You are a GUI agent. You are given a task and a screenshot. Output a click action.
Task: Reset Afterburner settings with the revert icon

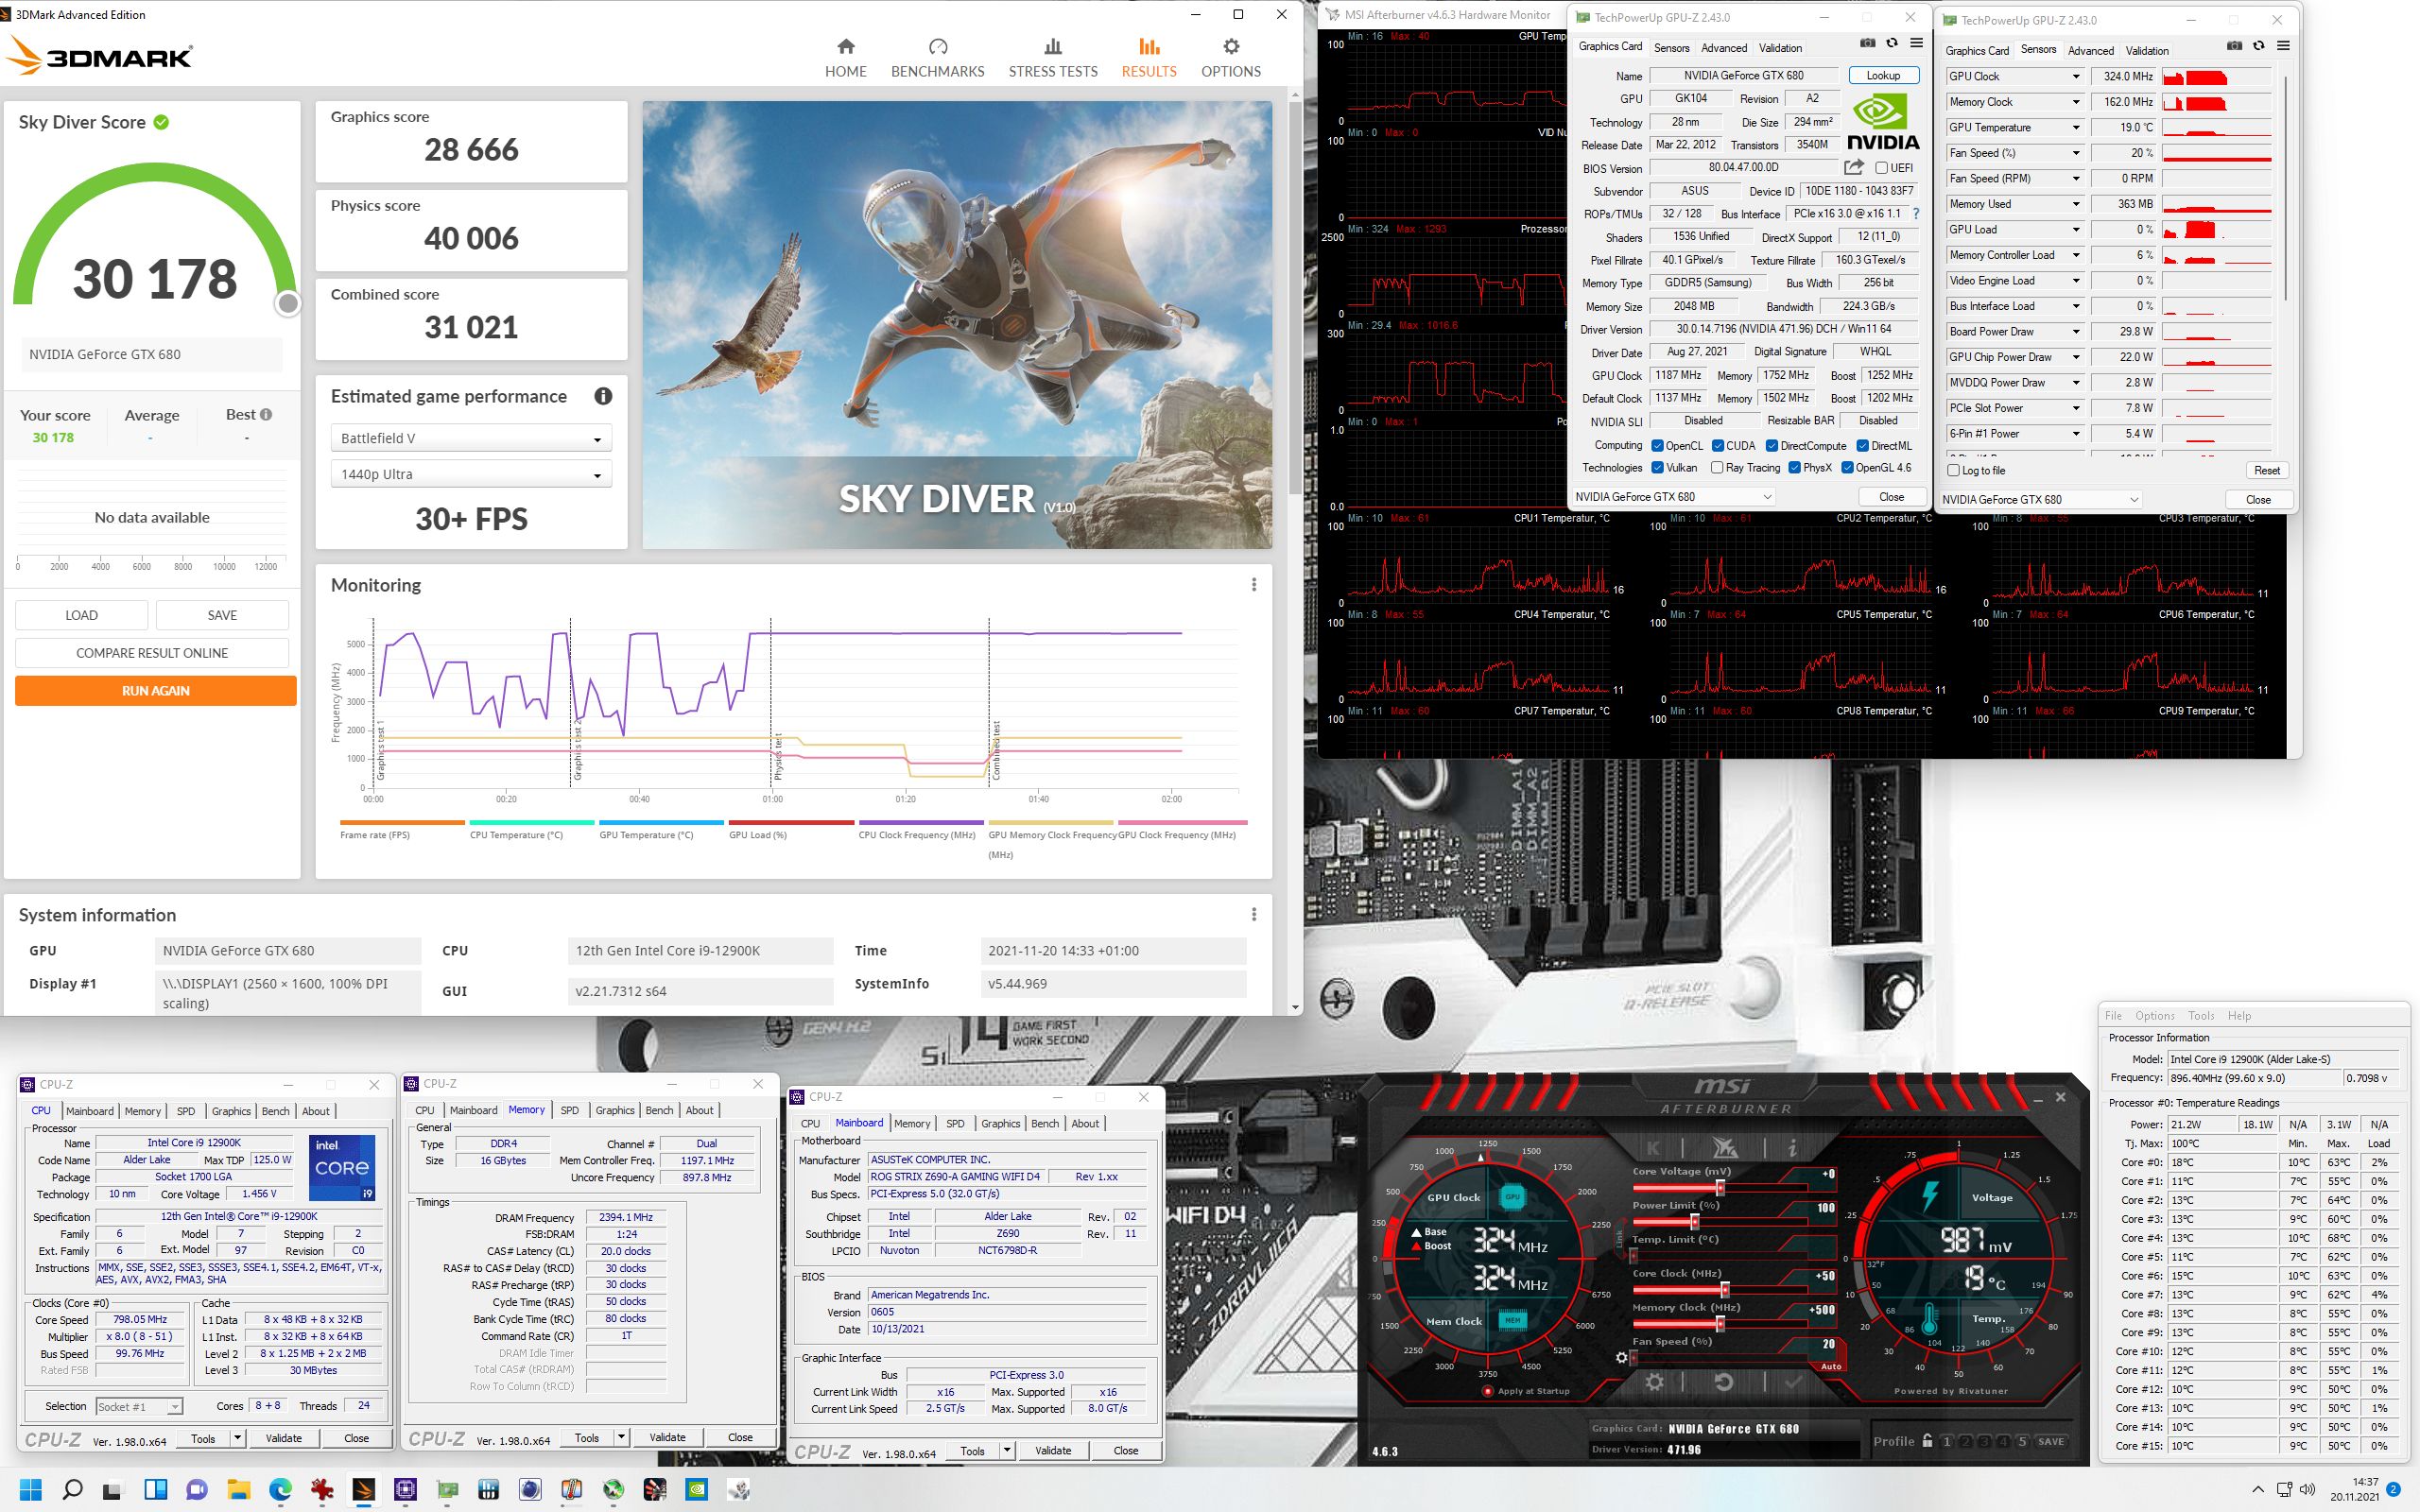click(1723, 1382)
